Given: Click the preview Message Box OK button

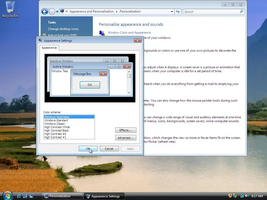Looking at the screenshot, I should pos(90,85).
